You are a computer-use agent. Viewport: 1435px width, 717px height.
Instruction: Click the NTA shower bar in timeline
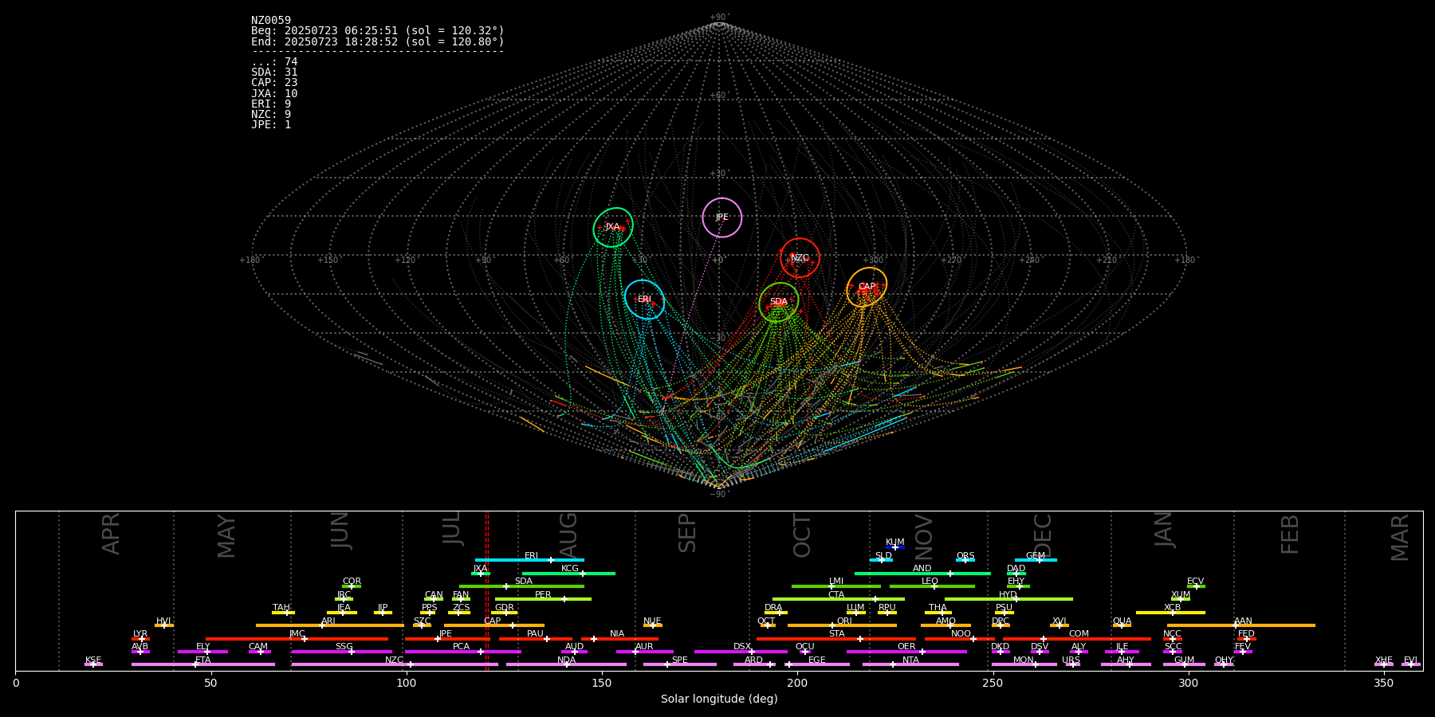pyautogui.click(x=910, y=664)
